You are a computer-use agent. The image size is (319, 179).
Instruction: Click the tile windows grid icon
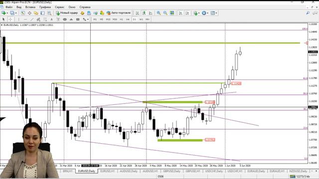click(x=172, y=13)
